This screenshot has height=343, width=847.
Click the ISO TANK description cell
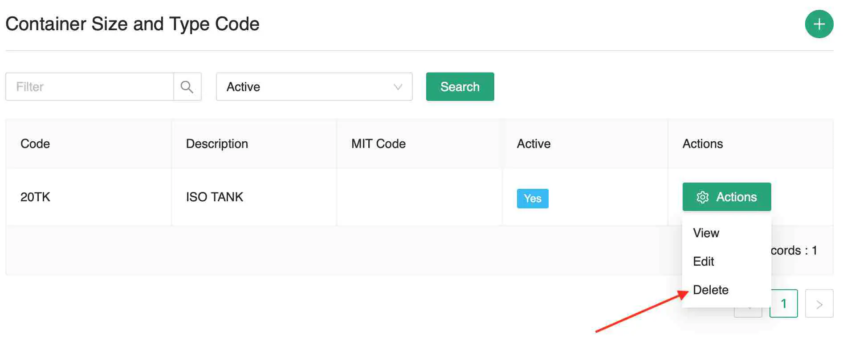point(254,197)
